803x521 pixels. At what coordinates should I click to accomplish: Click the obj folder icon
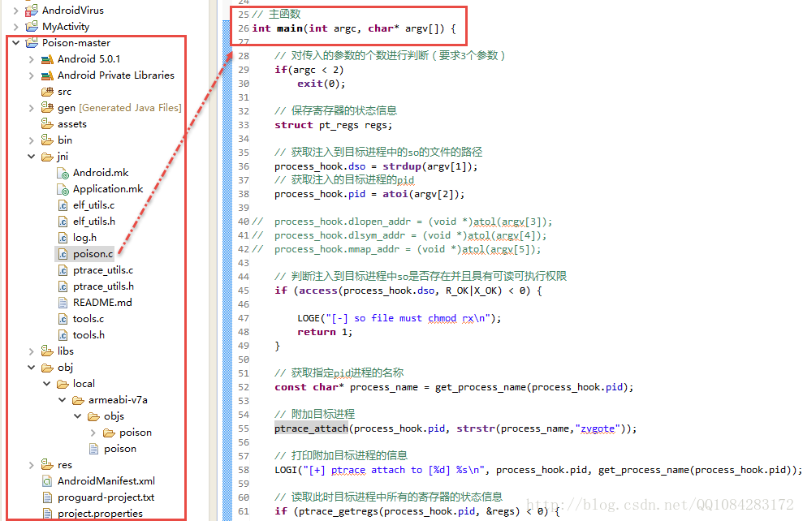(x=47, y=368)
